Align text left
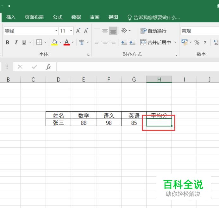 pos(97,42)
